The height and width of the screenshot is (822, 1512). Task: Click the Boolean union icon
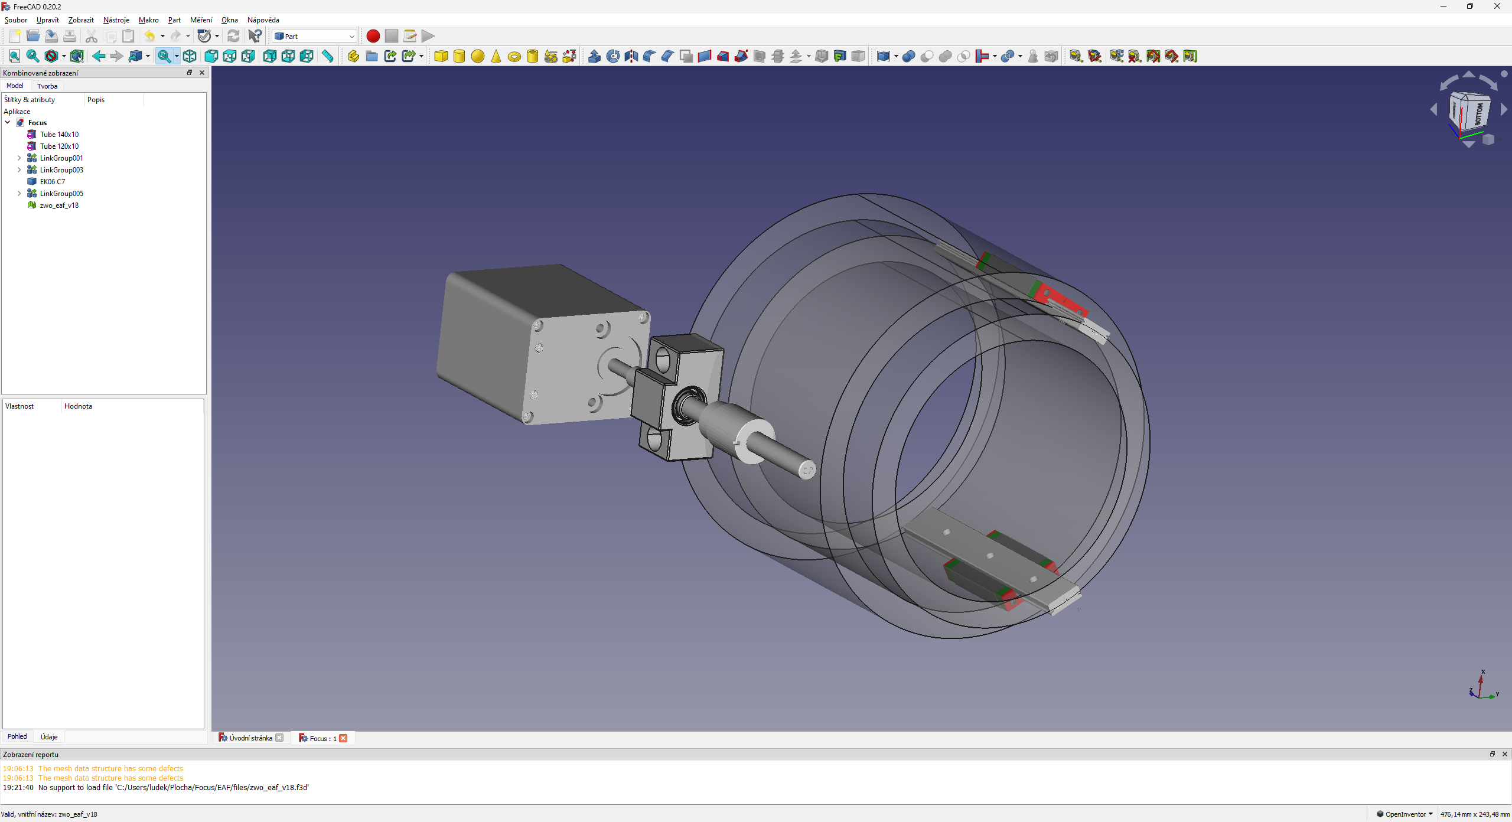[x=945, y=56]
